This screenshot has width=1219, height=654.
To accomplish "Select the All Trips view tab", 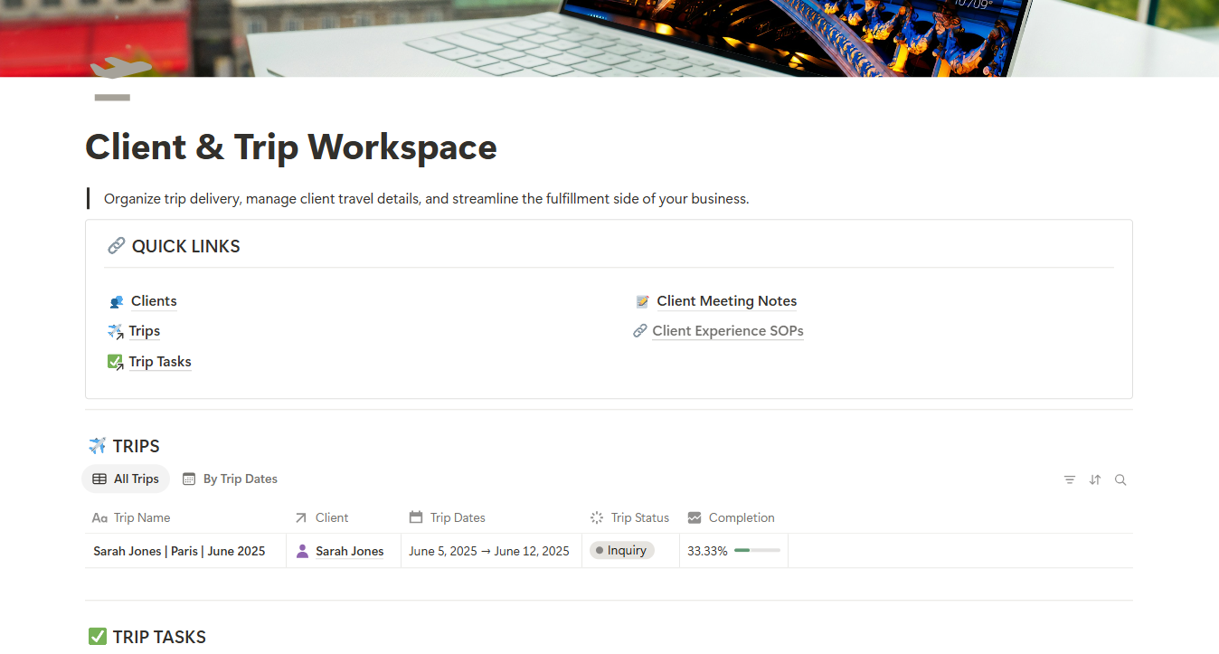I will point(126,479).
